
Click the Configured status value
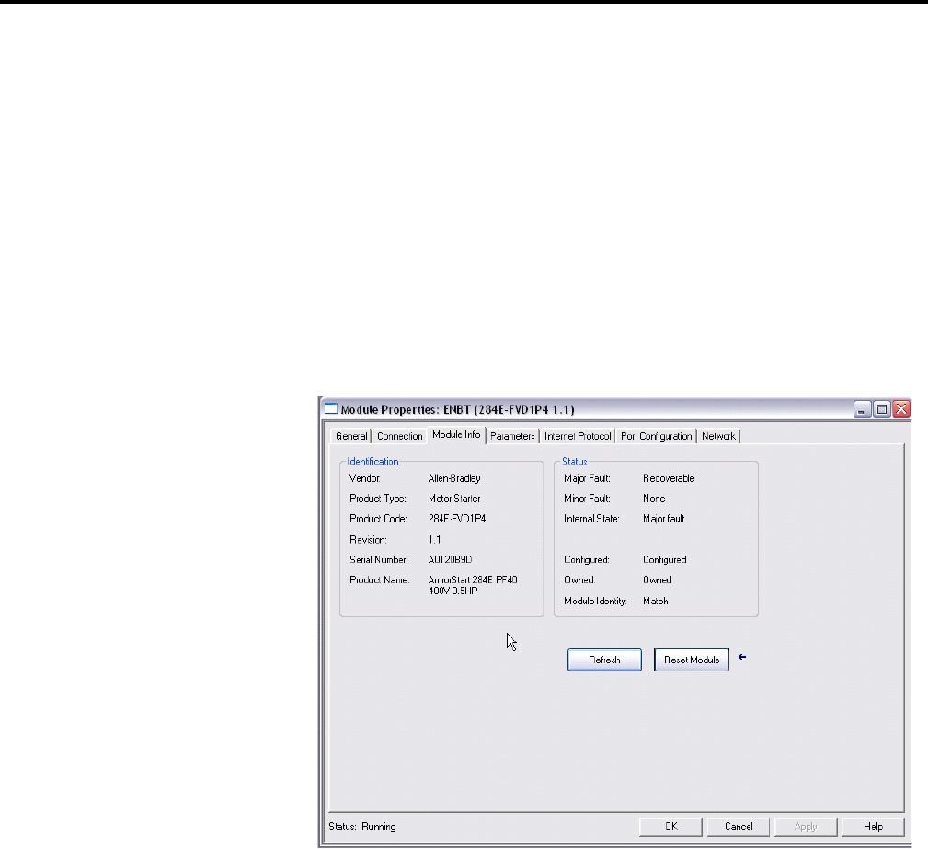[665, 559]
